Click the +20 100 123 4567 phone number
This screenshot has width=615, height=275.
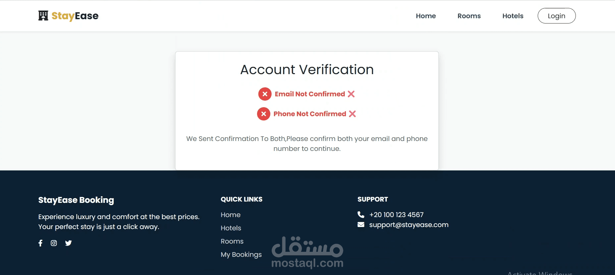coord(396,215)
